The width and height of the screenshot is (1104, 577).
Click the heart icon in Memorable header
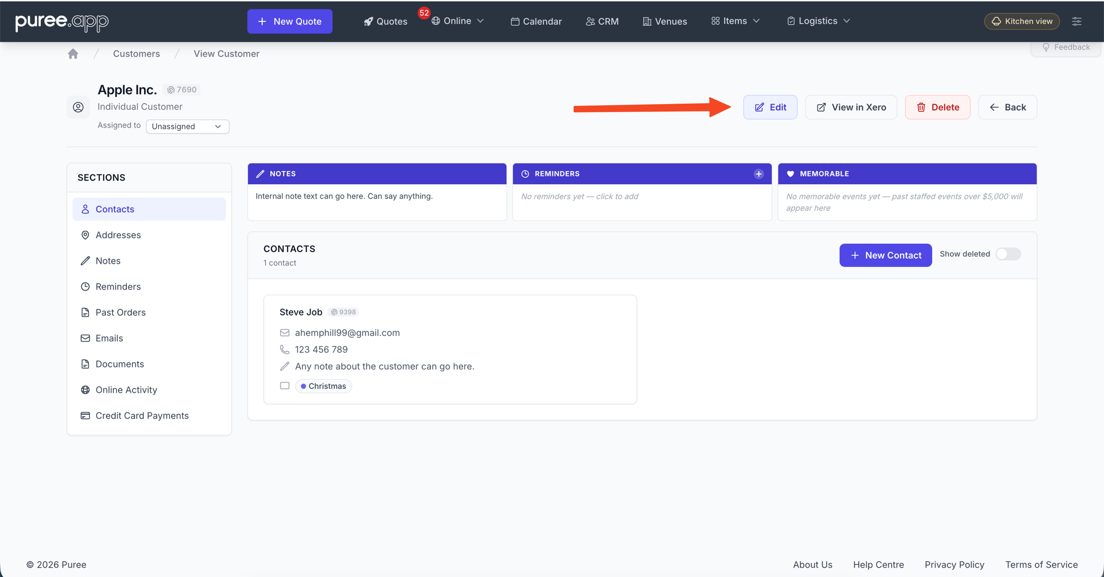click(790, 174)
